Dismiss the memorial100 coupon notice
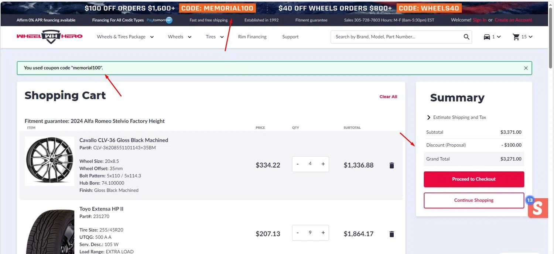The width and height of the screenshot is (554, 254). point(526,68)
